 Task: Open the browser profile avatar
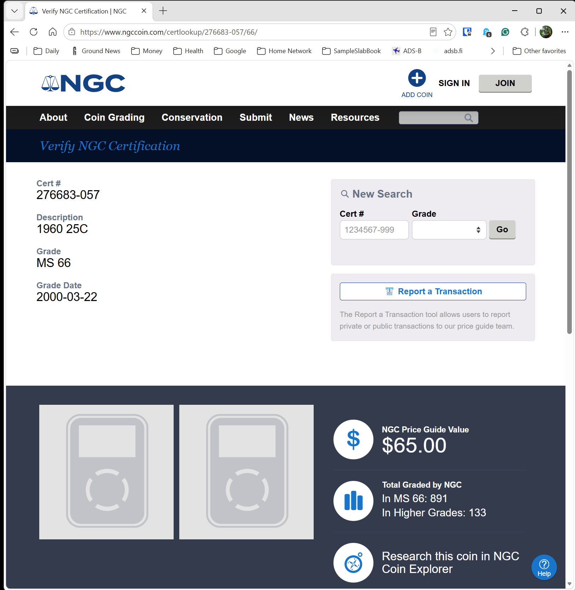(x=546, y=32)
